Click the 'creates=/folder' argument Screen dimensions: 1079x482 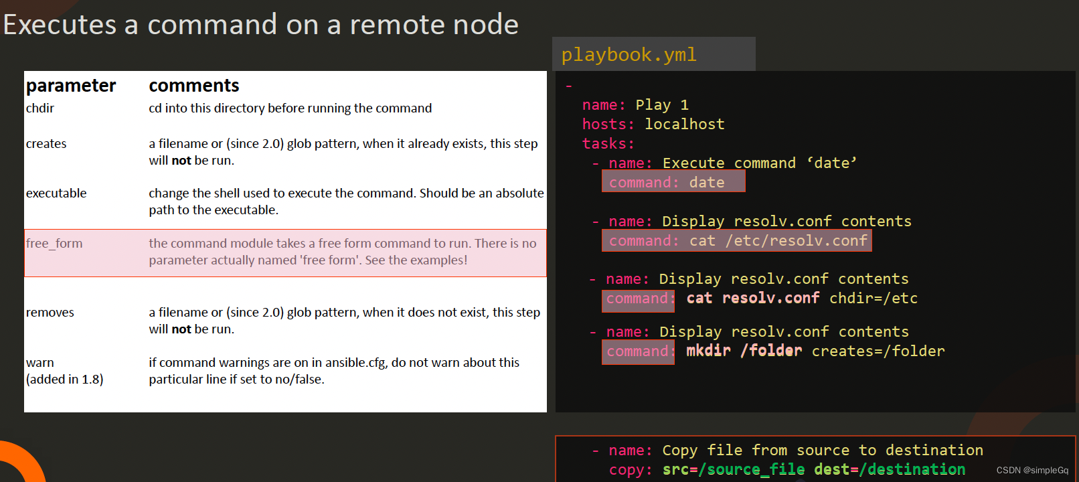[x=878, y=351]
